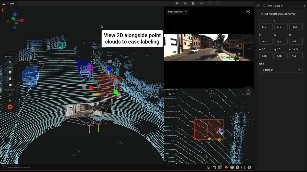The image size is (307, 172).
Task: Click the filled rectangle icon under Cuboid
Action: 10,85
